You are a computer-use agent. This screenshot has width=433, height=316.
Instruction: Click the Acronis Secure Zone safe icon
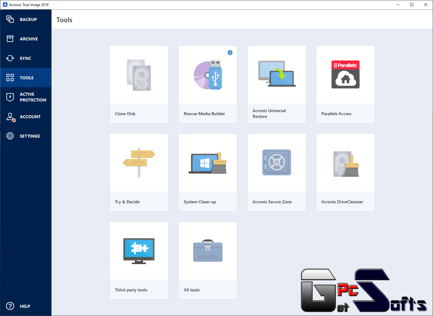pos(277,162)
